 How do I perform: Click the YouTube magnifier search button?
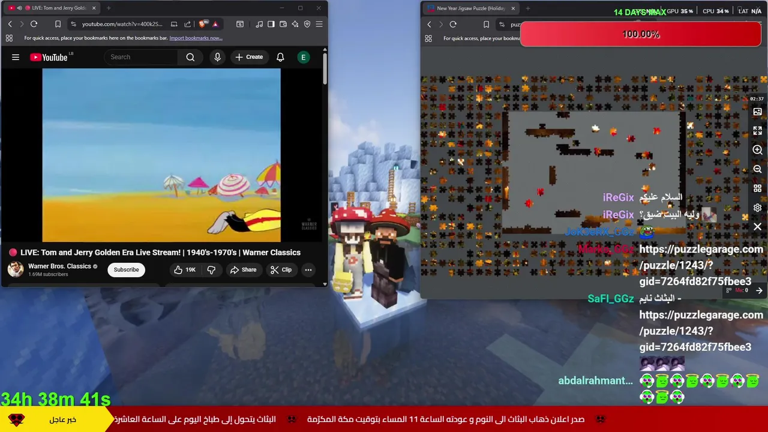point(190,57)
